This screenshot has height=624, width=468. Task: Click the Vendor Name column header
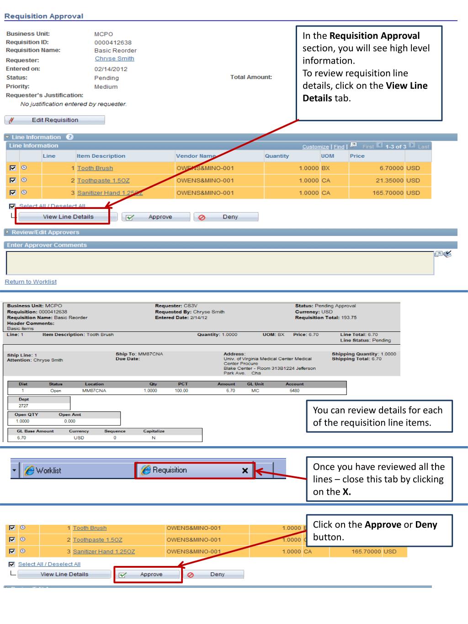point(196,156)
